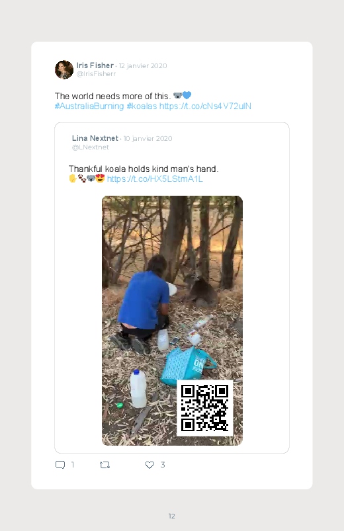Open Lina Nextnet's display name
344x531 pixels.
[x=95, y=138]
